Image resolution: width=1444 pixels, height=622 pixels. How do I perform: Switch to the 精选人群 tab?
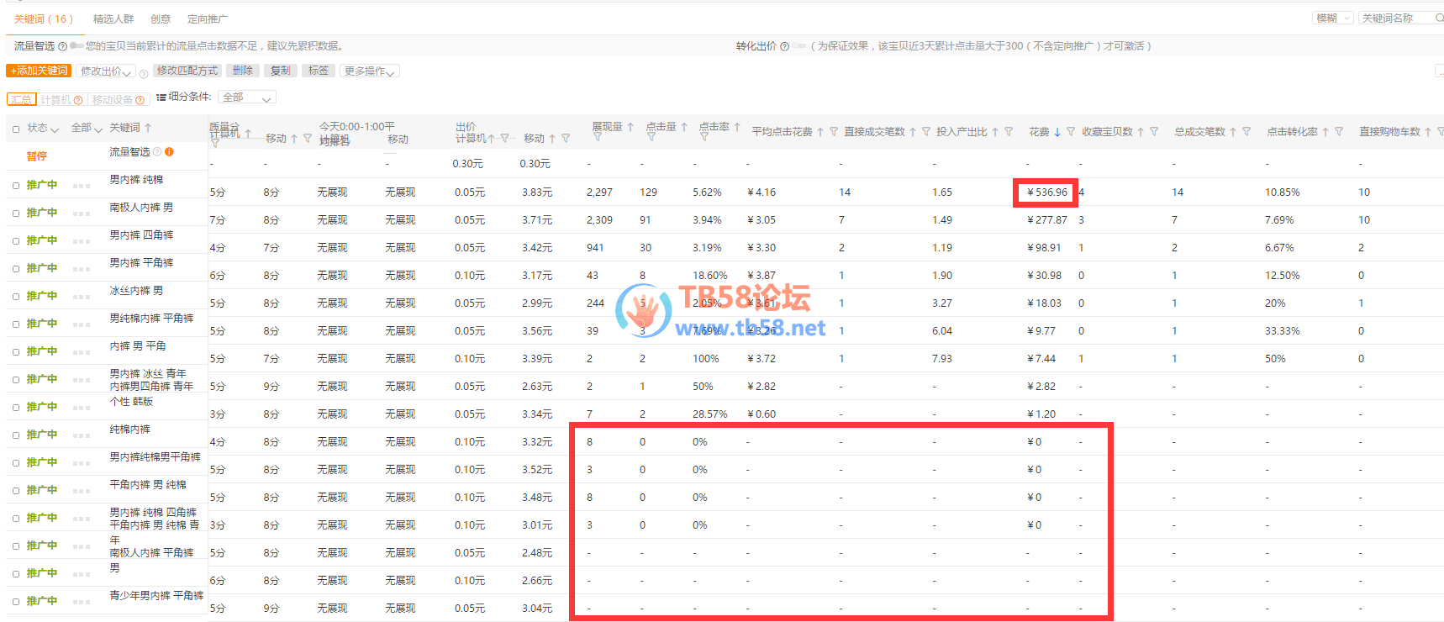(x=113, y=18)
